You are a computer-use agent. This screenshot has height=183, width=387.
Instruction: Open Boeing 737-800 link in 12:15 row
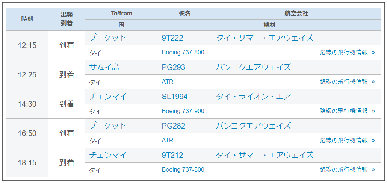pos(183,52)
